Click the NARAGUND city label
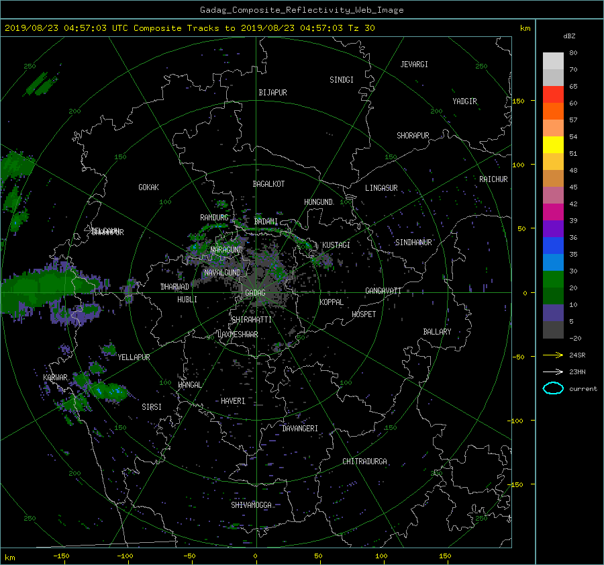 tap(227, 250)
